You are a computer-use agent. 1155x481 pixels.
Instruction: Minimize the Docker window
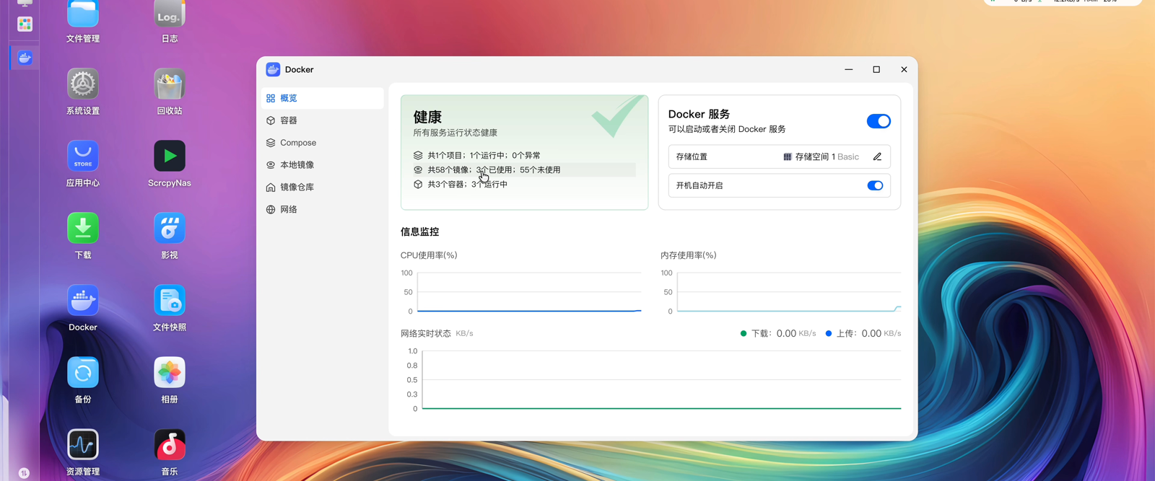(849, 69)
